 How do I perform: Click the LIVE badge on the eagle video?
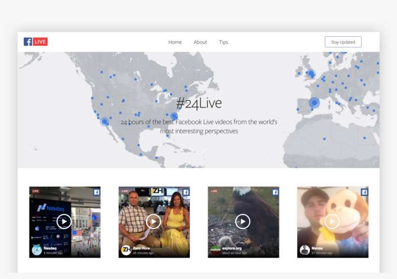click(213, 191)
